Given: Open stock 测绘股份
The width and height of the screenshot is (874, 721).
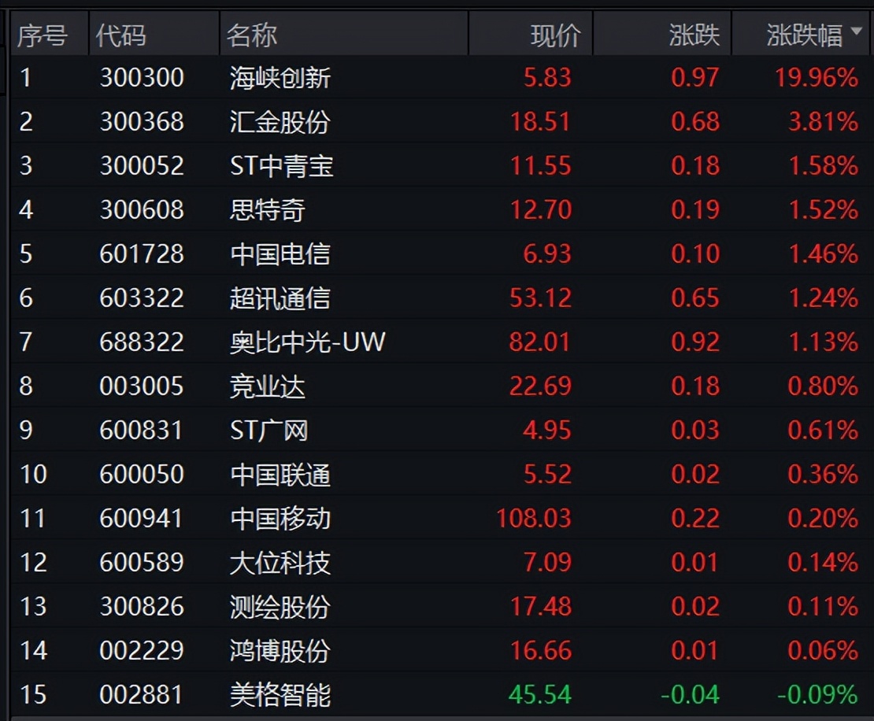Looking at the screenshot, I should click(280, 606).
